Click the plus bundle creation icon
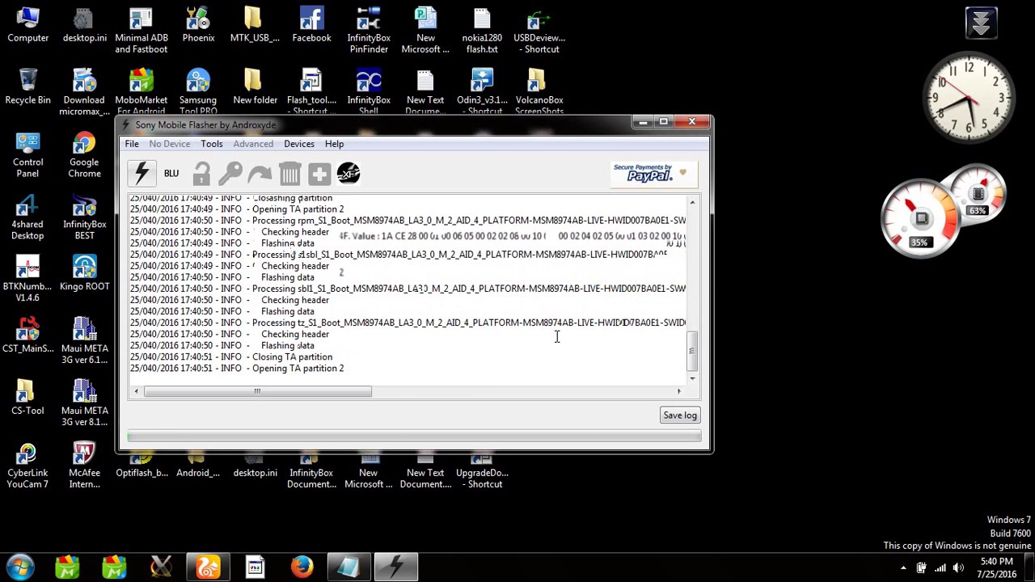Image resolution: width=1035 pixels, height=582 pixels. pyautogui.click(x=319, y=174)
